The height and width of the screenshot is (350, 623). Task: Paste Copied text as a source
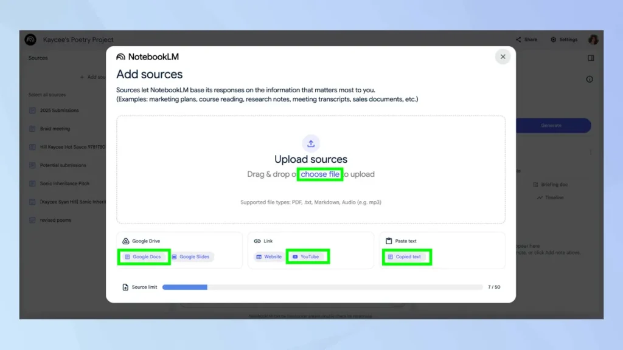click(x=406, y=257)
